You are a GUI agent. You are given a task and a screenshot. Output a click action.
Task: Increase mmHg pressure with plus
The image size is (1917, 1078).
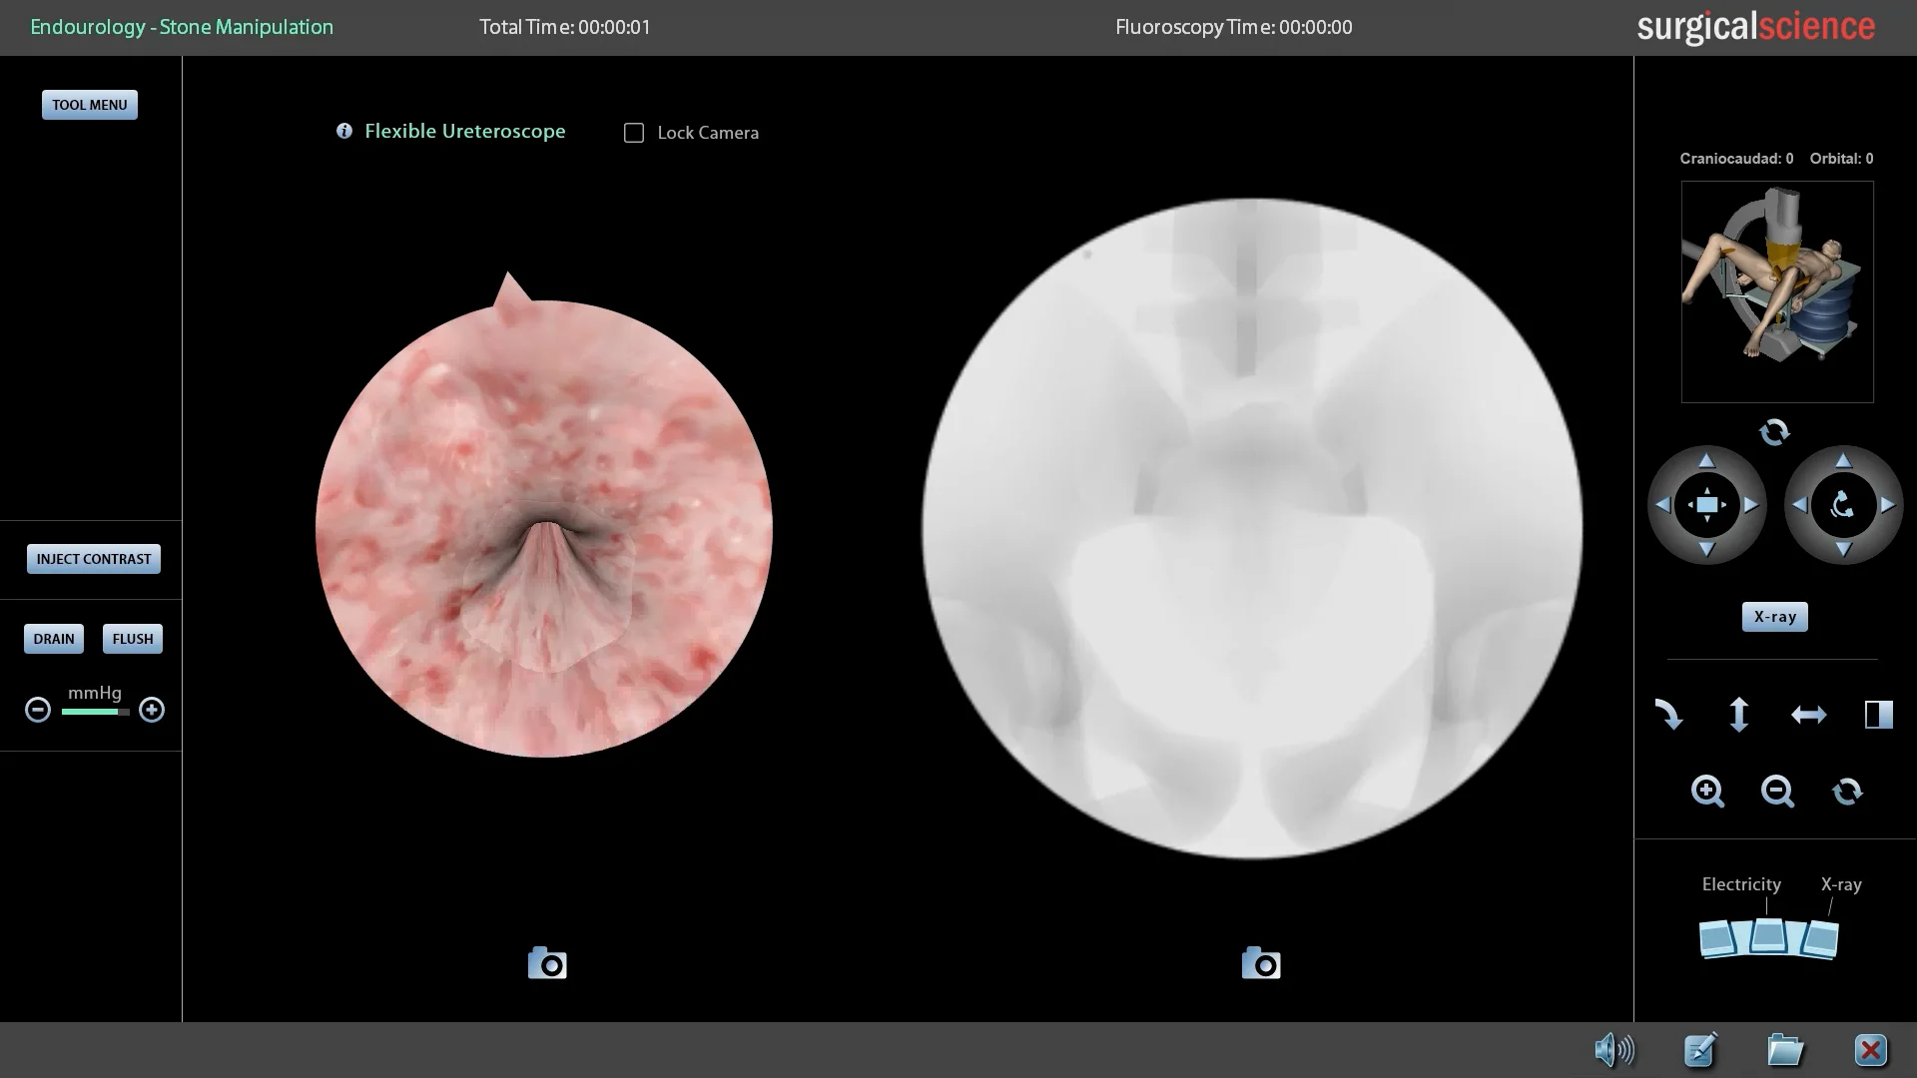152,710
